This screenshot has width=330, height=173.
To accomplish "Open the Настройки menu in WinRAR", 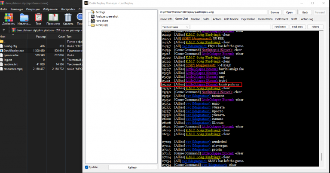I will coord(68,9).
